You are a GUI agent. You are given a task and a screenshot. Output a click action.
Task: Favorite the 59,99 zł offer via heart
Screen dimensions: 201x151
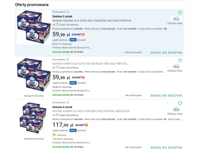pos(180,60)
